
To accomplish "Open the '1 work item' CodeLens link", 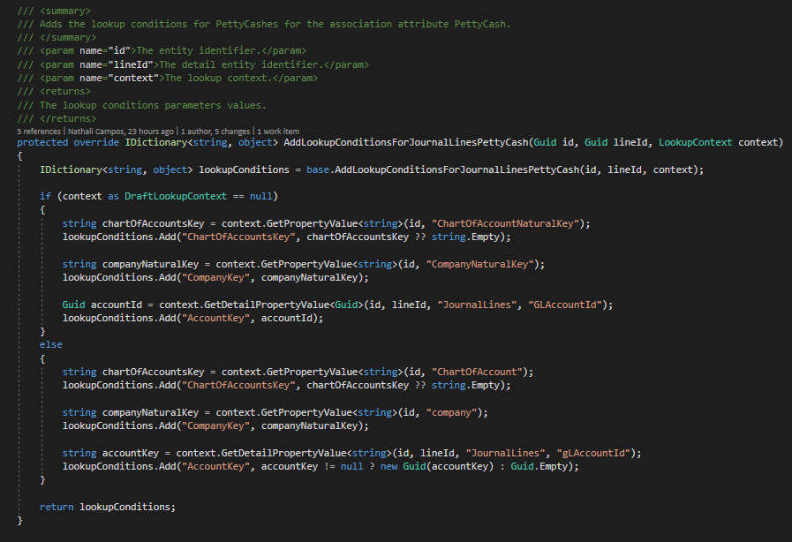I will click(278, 132).
